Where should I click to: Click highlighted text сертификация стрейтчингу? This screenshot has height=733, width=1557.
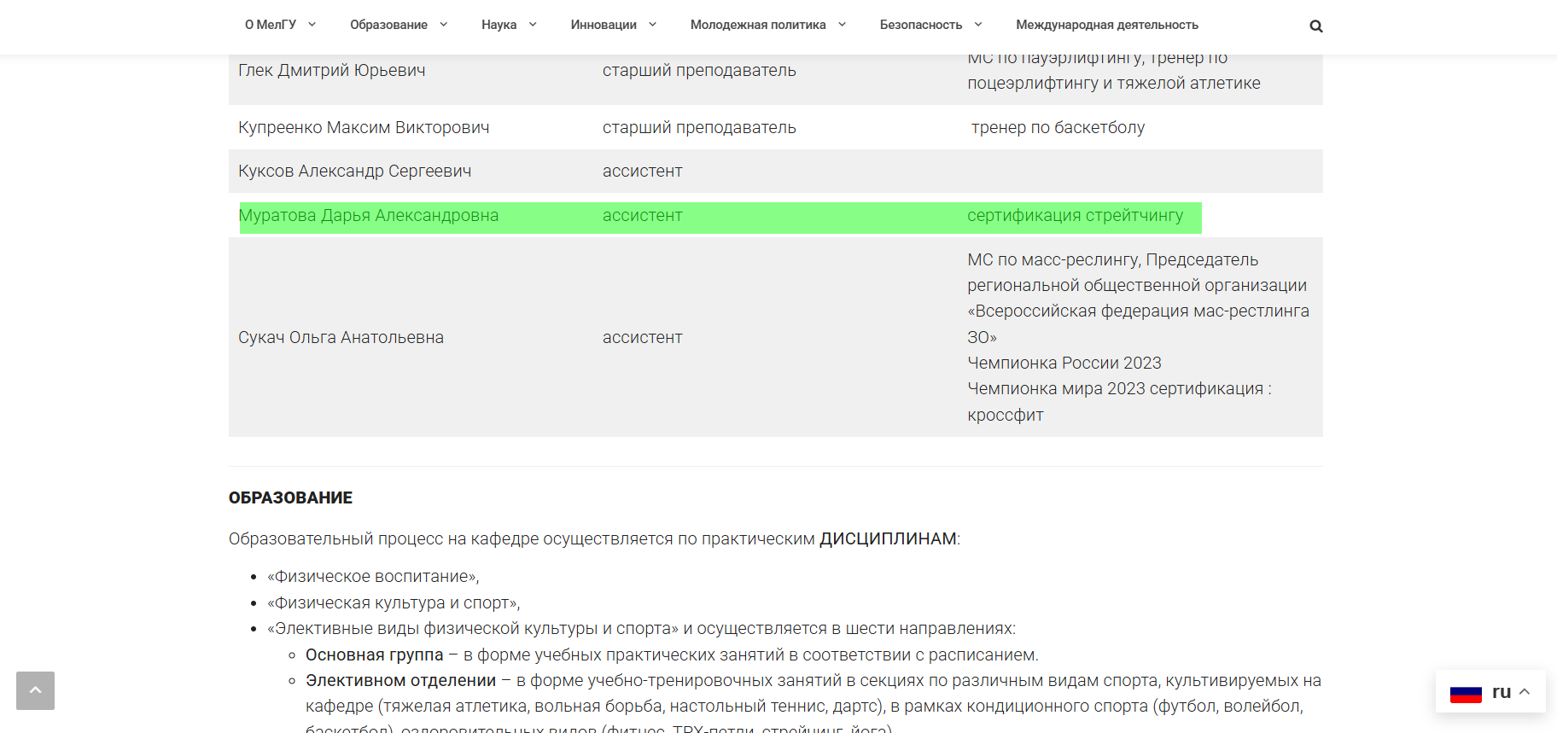[x=1075, y=216]
